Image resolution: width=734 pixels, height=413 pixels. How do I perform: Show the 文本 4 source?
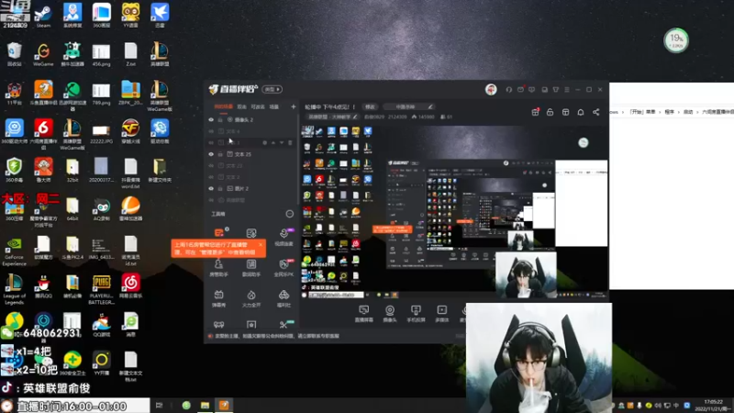coord(211,131)
